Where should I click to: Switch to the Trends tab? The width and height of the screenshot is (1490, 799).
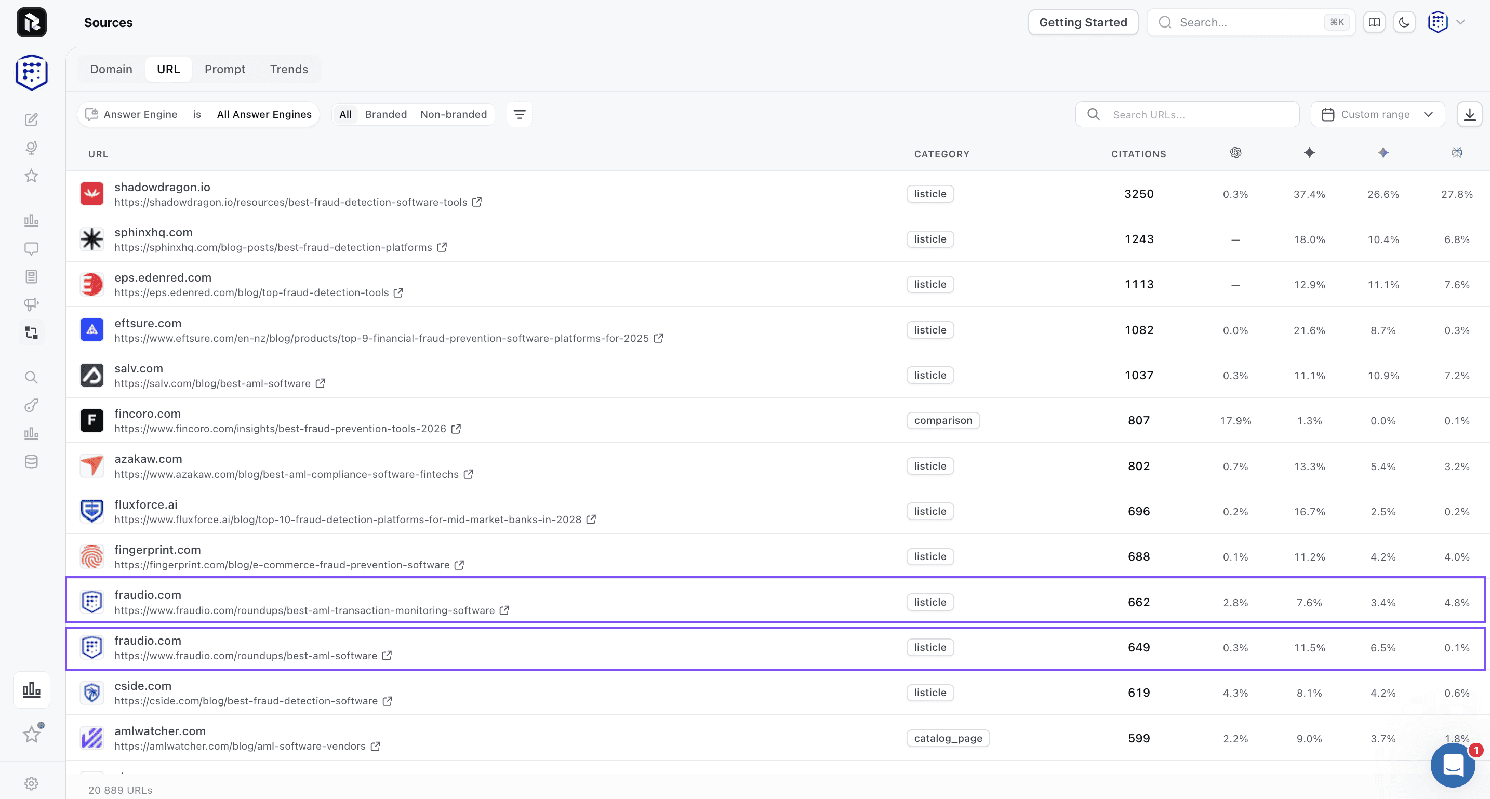pos(289,70)
